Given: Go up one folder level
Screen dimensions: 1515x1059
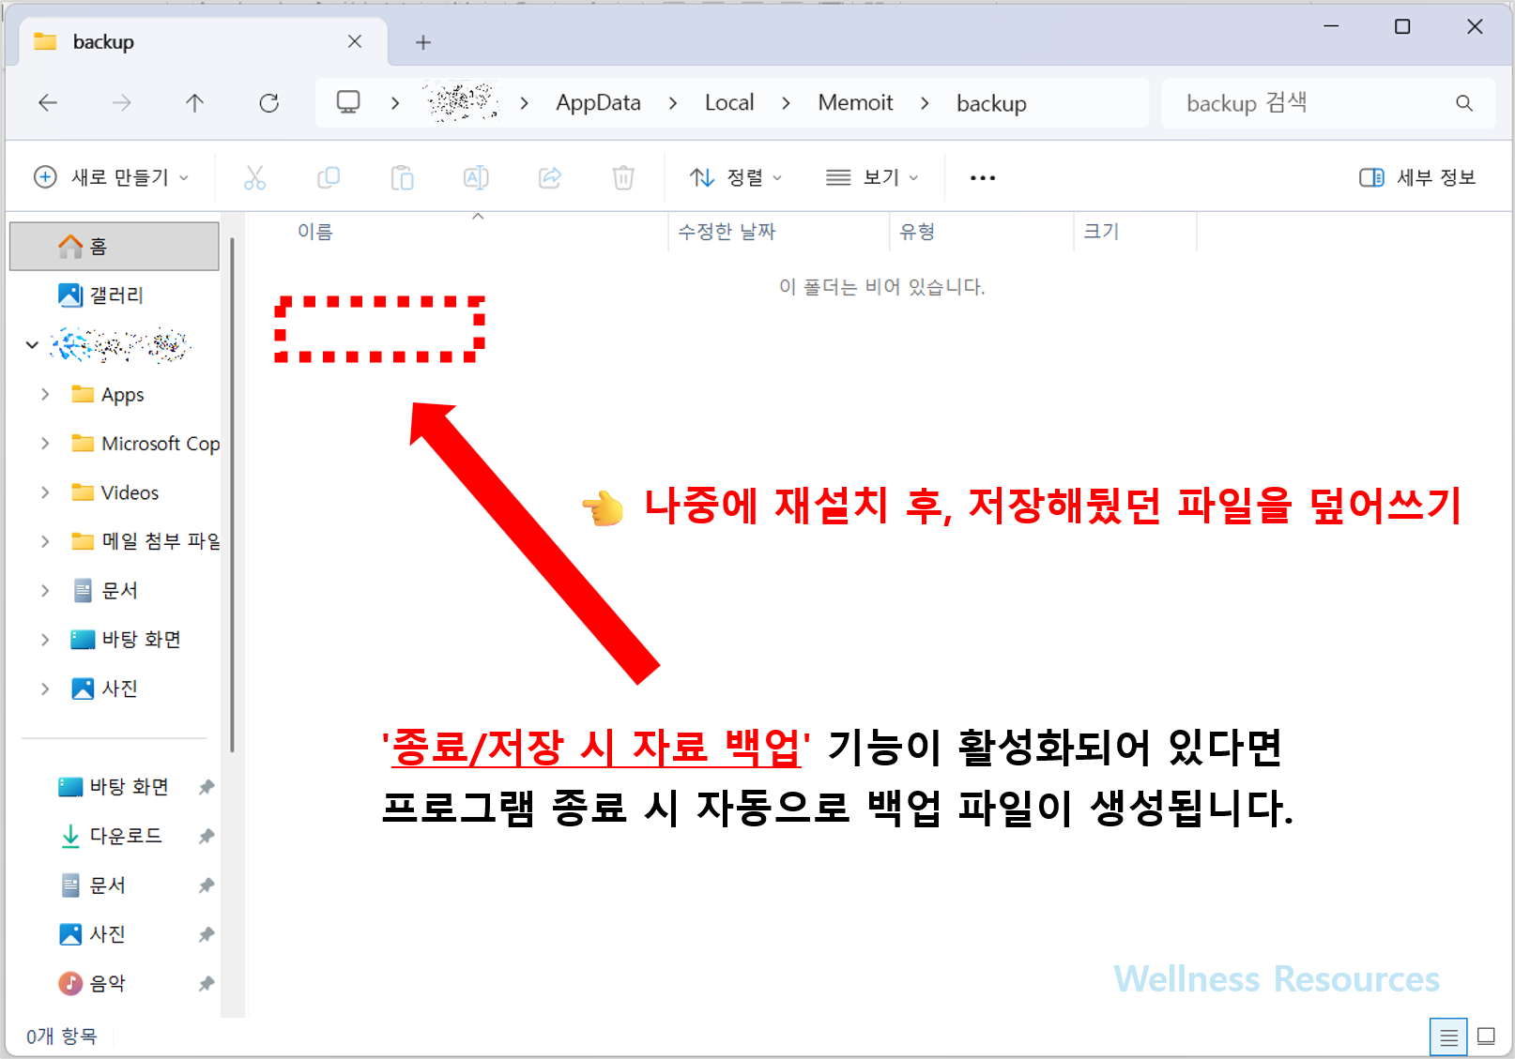Looking at the screenshot, I should pos(194,103).
